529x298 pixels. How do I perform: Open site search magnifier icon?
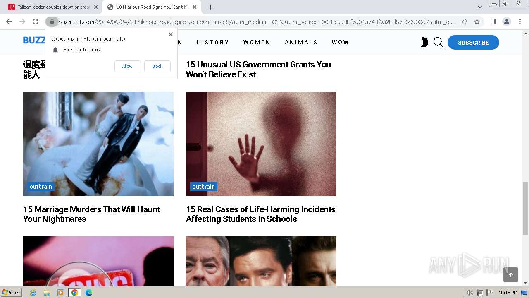[x=438, y=42]
